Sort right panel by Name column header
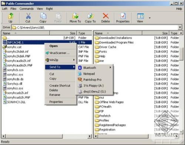The height and width of the screenshot is (145, 185). (x=118, y=33)
